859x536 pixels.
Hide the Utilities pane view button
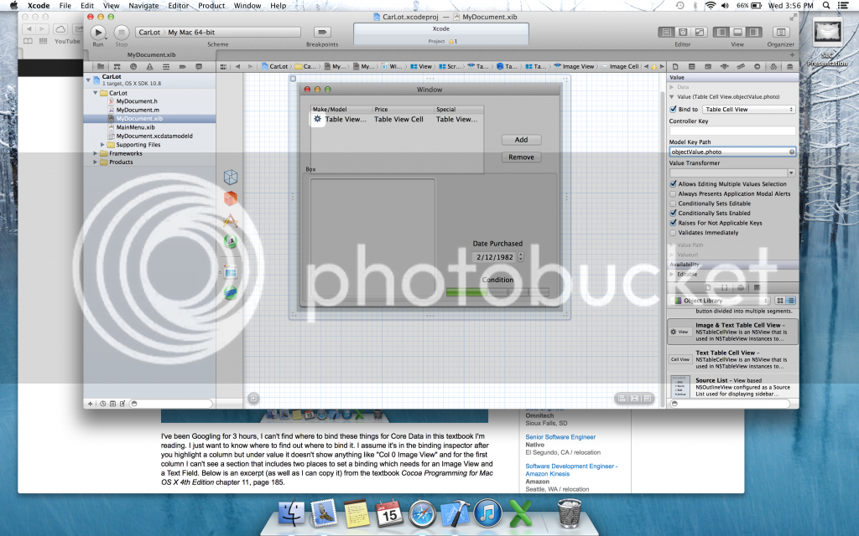point(754,33)
